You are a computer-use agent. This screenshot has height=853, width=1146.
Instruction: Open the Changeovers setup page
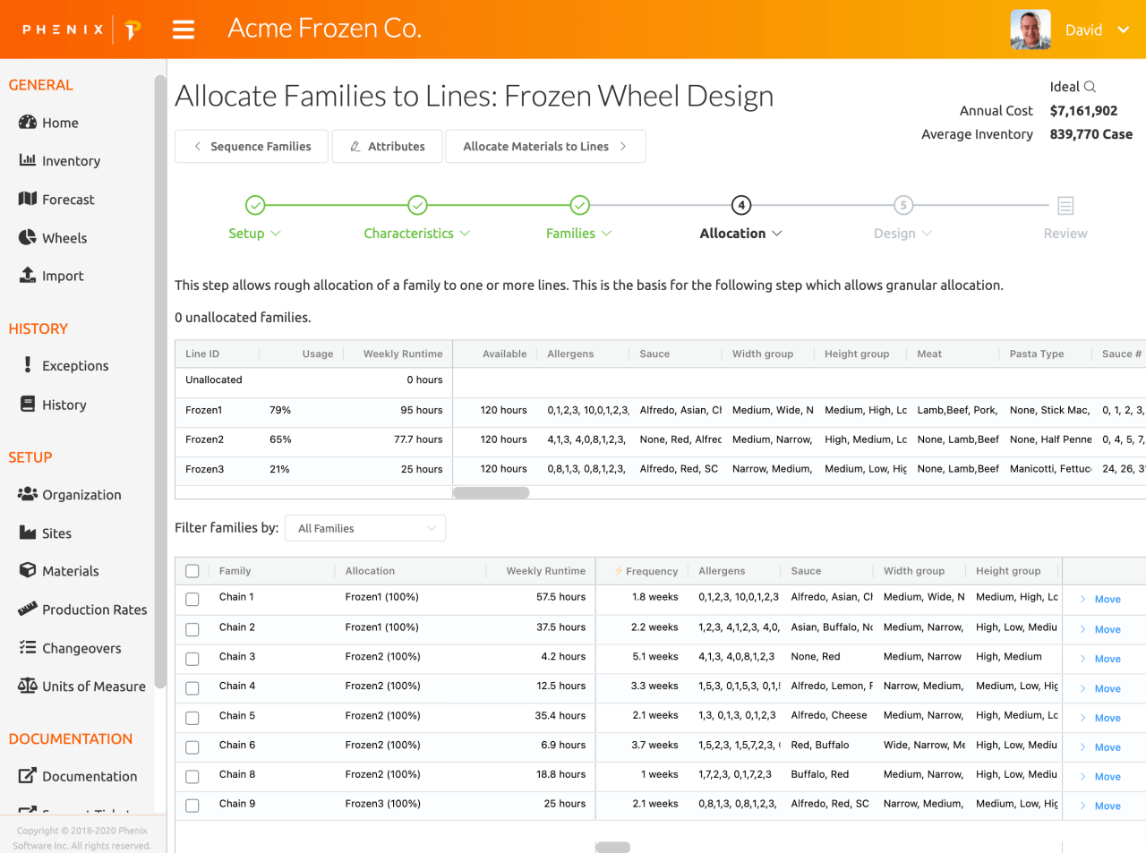click(x=81, y=648)
